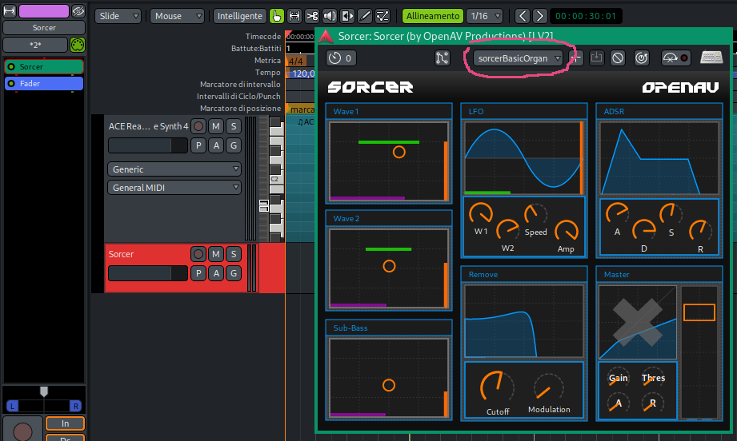Click the plugin latency clock button

pyautogui.click(x=341, y=58)
